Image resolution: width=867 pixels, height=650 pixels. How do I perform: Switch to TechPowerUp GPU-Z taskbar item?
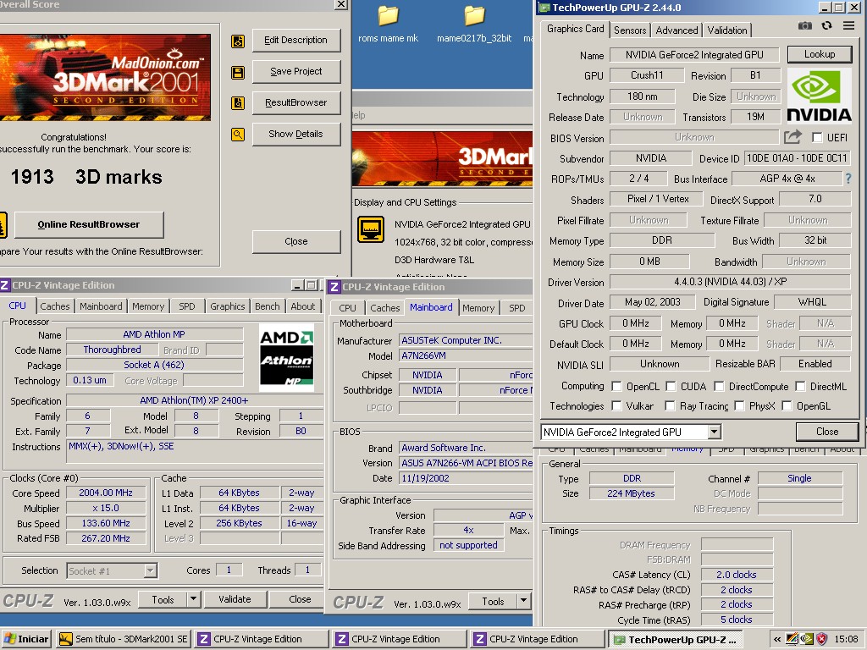click(x=675, y=640)
